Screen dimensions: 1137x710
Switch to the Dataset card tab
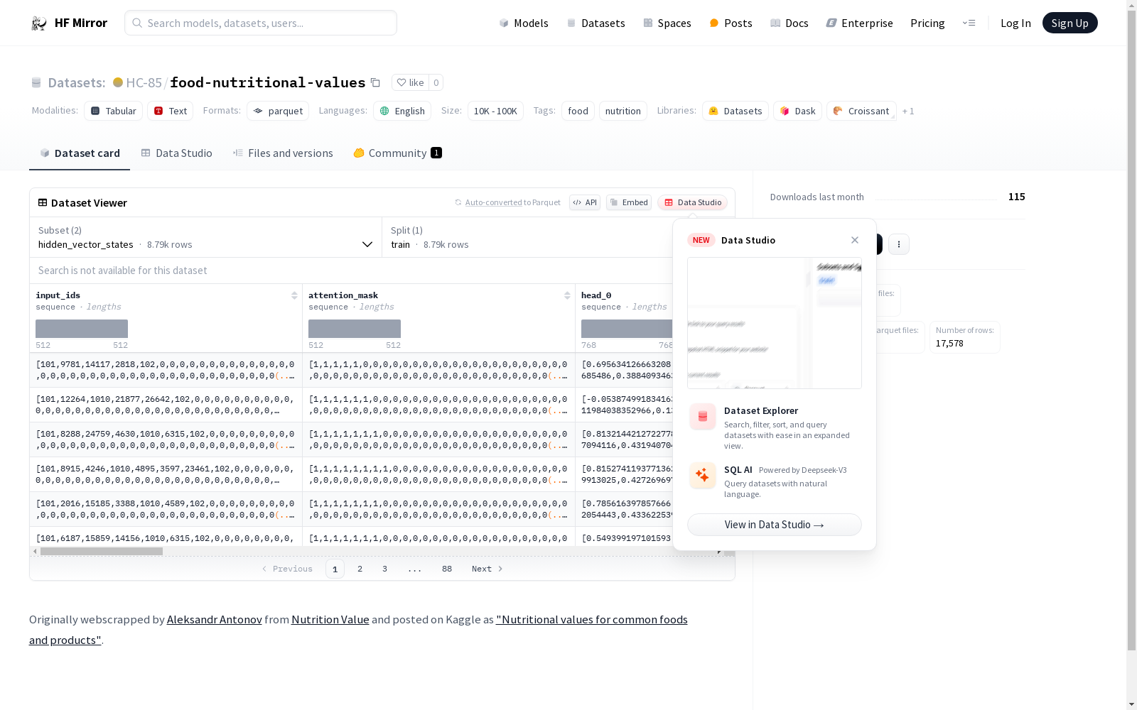click(x=80, y=153)
